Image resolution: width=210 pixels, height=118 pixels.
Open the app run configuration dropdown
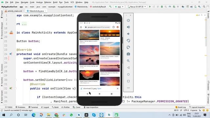[119, 7]
